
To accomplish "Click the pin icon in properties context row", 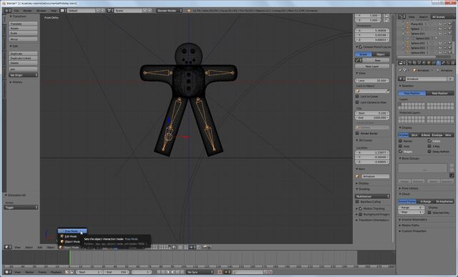I will tap(401, 70).
